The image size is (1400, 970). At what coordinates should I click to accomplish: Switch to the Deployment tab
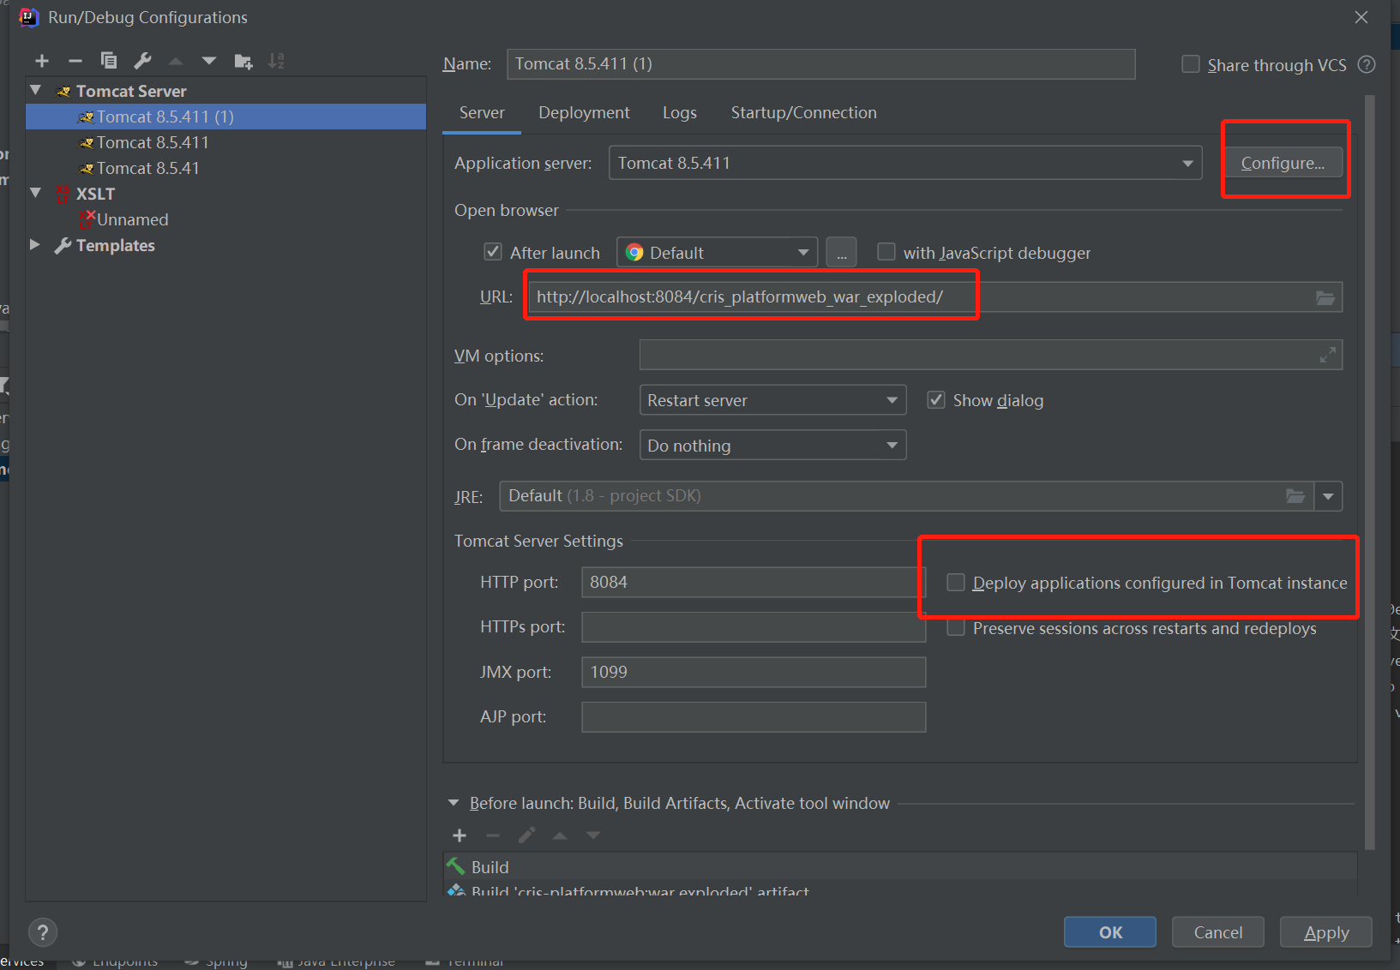coord(584,113)
